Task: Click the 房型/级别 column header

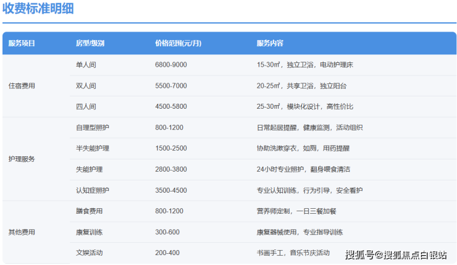Action: [x=90, y=44]
